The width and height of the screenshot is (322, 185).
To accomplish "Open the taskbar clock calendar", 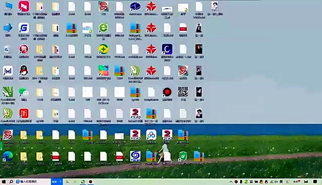I will [296, 181].
